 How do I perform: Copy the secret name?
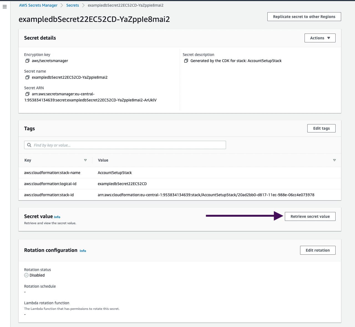tap(27, 77)
